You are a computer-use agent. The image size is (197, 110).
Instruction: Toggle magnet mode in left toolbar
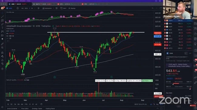pos(2,53)
